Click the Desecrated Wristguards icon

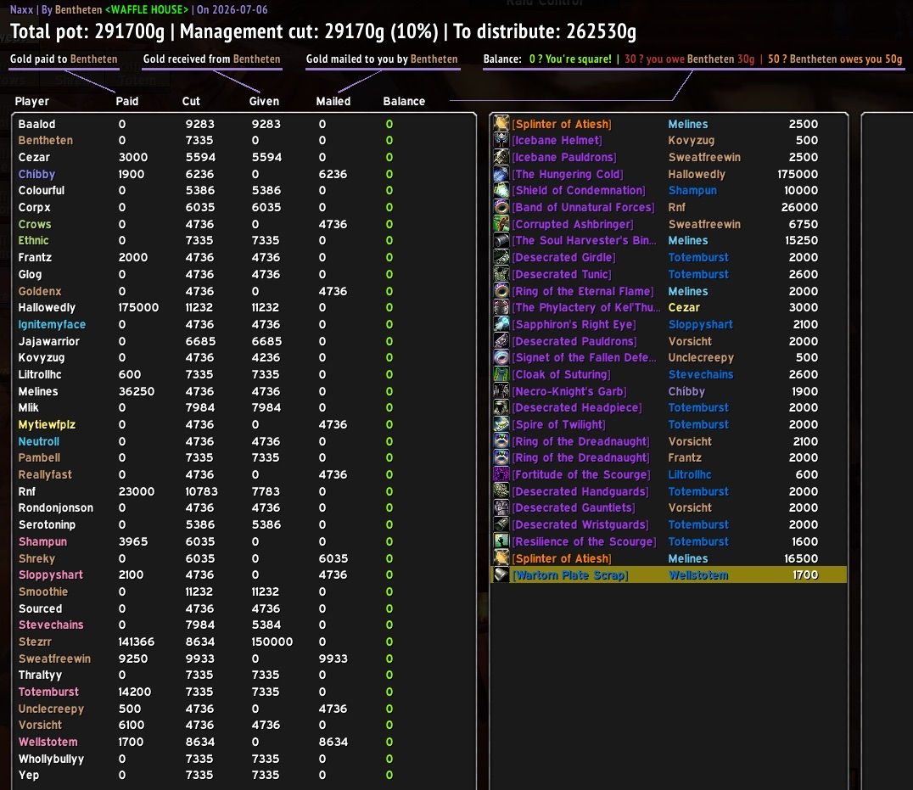[501, 524]
